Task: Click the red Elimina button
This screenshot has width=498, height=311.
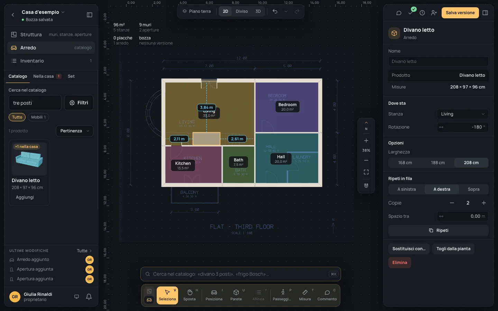Action: click(x=400, y=263)
